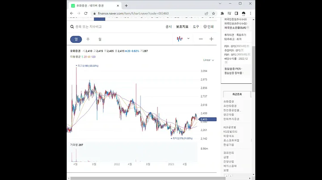Open 진양산업 in recent list

coord(229,162)
